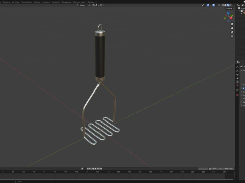Expand the Gravity panel arrow
Viewport: 245px width, 183px height.
[242, 88]
